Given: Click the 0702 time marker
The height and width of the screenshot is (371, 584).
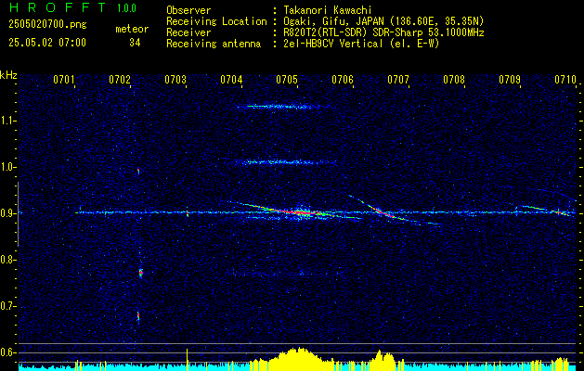Looking at the screenshot, I should tap(120, 80).
